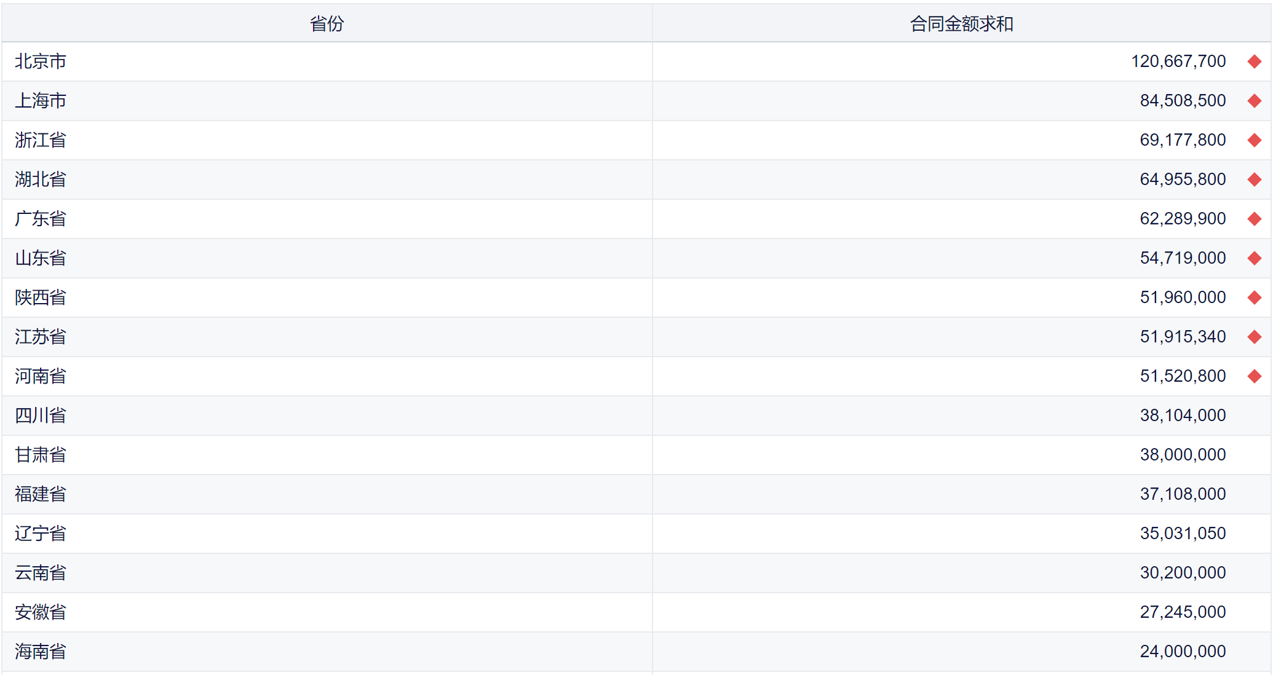Click red diamond icon in 上海市 row

point(1254,101)
